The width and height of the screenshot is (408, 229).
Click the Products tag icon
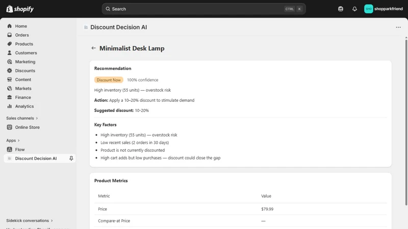point(10,44)
